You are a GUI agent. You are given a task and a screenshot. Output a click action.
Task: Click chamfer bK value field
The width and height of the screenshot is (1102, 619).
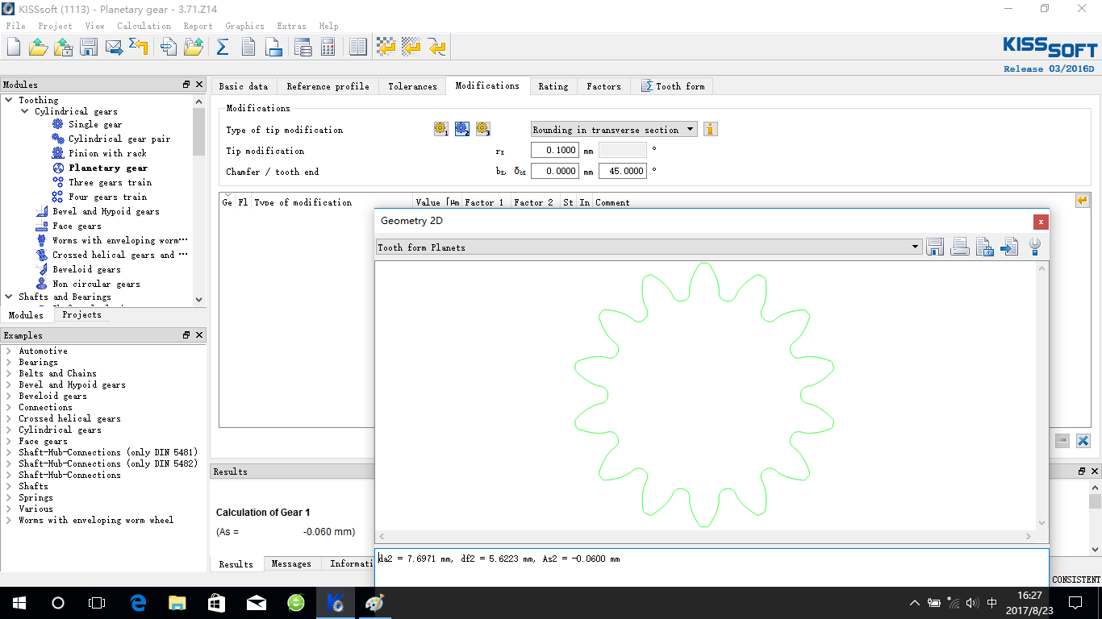(555, 171)
